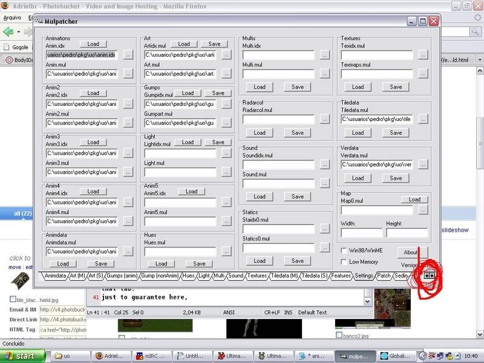484x363 pixels.
Task: Click browse button beside Verdata.mul path
Action: [422, 165]
